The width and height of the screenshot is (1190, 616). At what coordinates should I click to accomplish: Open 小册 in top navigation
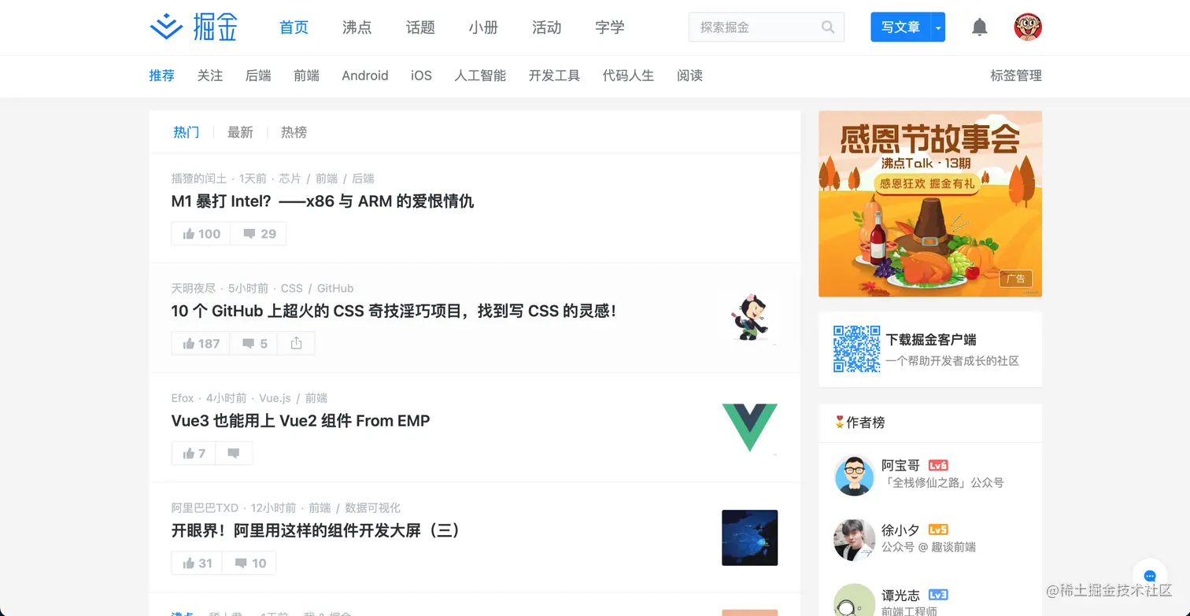(483, 28)
